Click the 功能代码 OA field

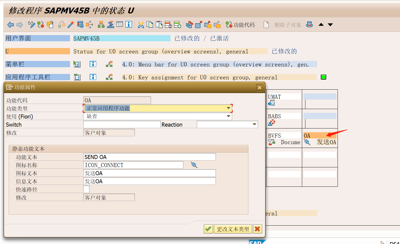pyautogui.click(x=117, y=100)
